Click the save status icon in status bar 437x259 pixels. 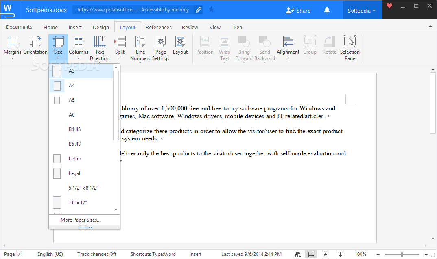pyautogui.click(x=297, y=254)
